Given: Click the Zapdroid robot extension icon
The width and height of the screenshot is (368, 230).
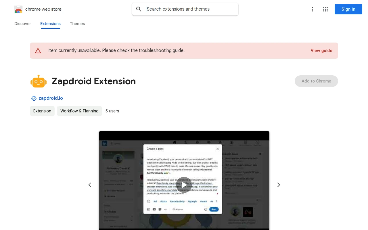Looking at the screenshot, I should tap(38, 81).
